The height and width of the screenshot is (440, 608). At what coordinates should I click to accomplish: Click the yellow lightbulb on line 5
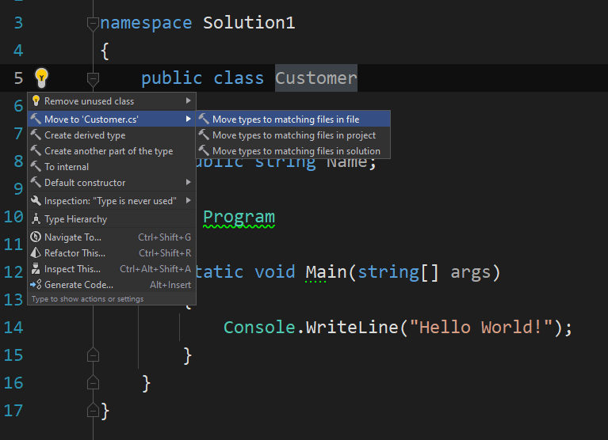click(x=41, y=78)
